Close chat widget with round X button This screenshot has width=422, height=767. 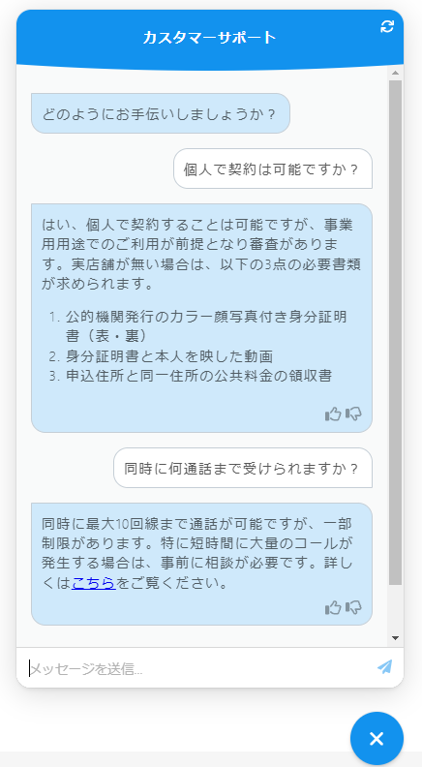click(377, 739)
